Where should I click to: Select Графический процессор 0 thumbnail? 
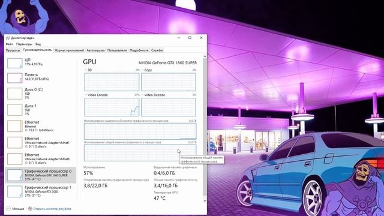pyautogui.click(x=14, y=175)
